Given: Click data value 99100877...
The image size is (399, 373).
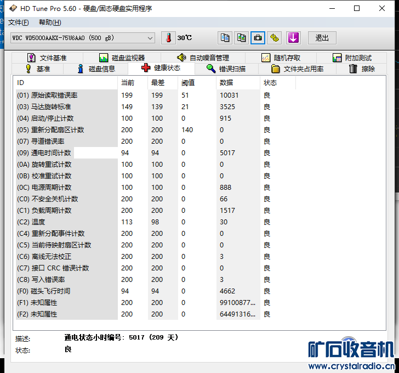Looking at the screenshot, I should click(238, 303).
